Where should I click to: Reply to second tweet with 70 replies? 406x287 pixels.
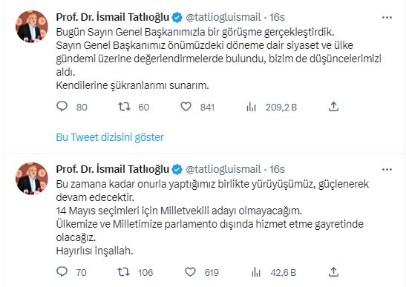point(62,271)
